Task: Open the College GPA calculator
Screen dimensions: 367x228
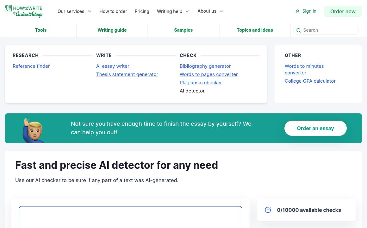Action: click(310, 81)
